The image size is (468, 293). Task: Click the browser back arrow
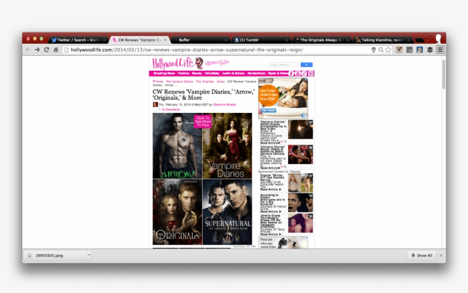coord(28,50)
